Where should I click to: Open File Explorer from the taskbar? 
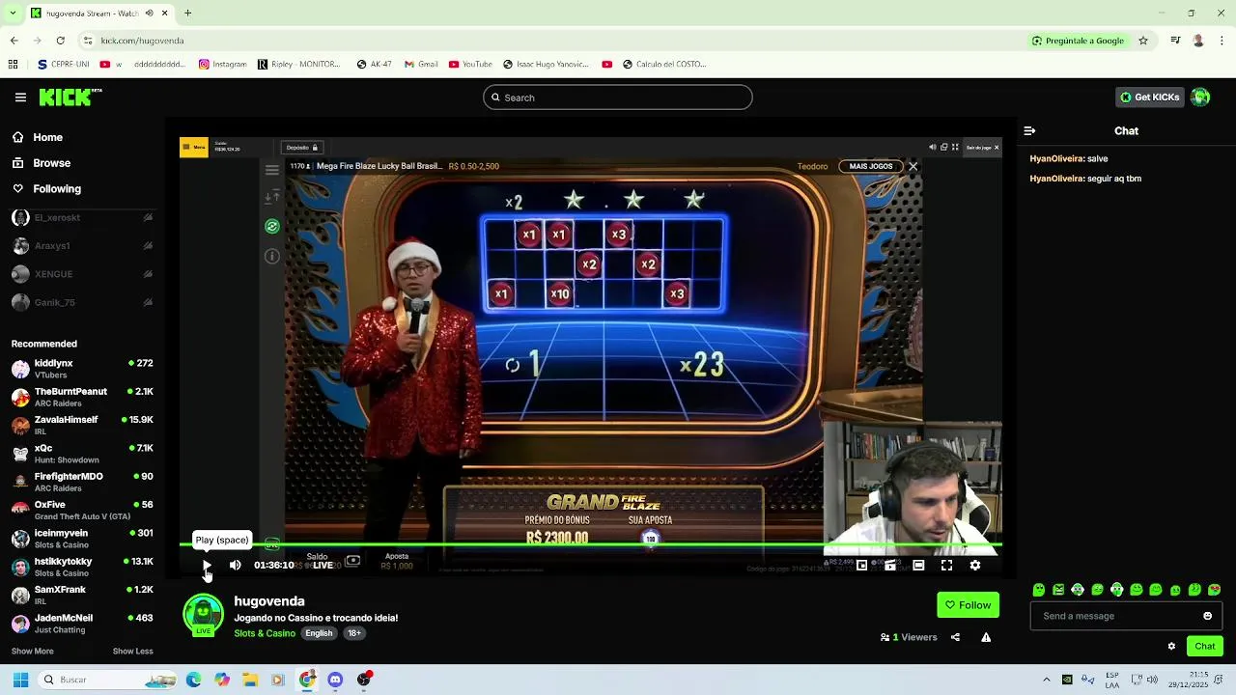(x=249, y=680)
